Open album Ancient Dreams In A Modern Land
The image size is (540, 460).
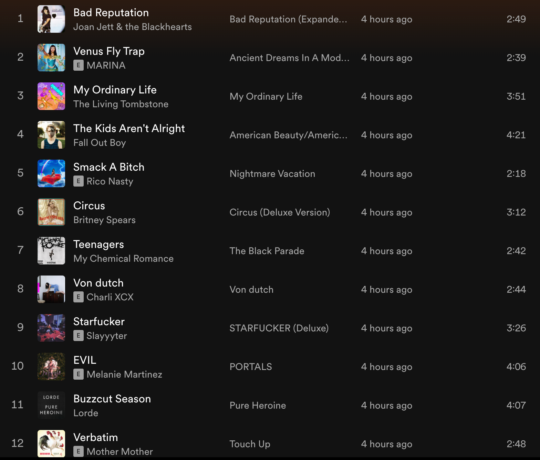point(289,58)
